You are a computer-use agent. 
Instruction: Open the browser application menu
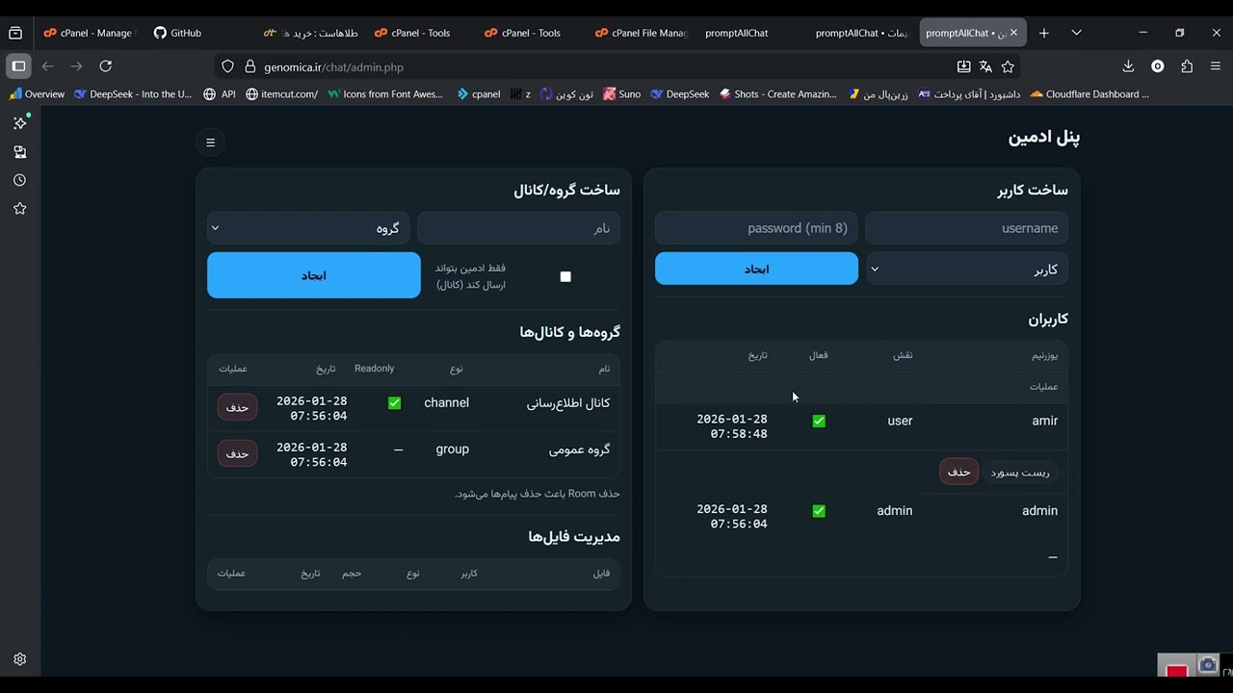[1216, 66]
